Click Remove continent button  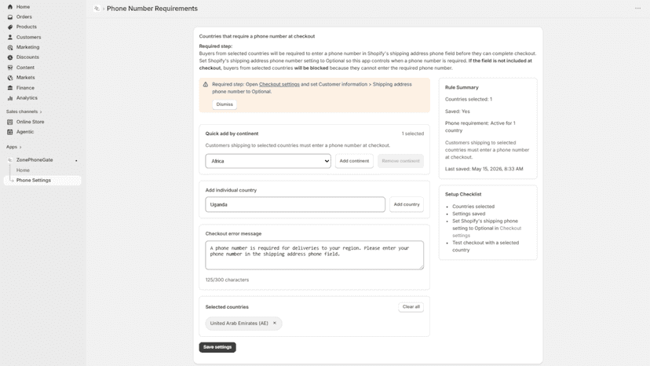[400, 161]
